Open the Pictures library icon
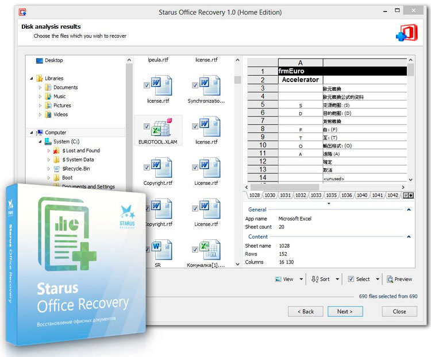Image resolution: width=431 pixels, height=357 pixels. pos(48,106)
